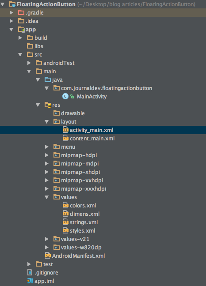
Task: Click the AndroidManifest.xml file icon
Action: tap(48, 256)
